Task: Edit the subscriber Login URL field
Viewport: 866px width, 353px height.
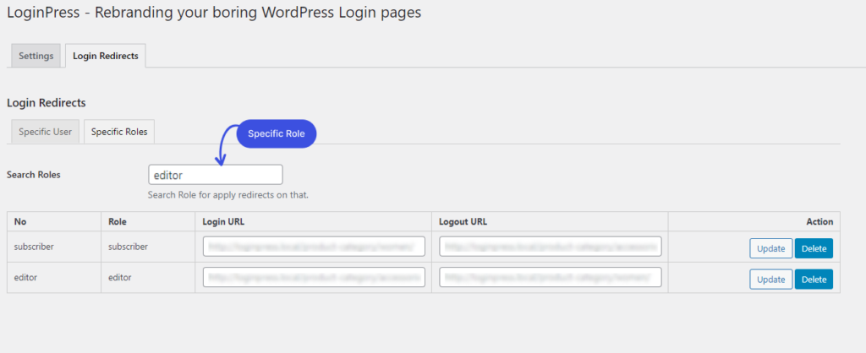Action: point(314,247)
